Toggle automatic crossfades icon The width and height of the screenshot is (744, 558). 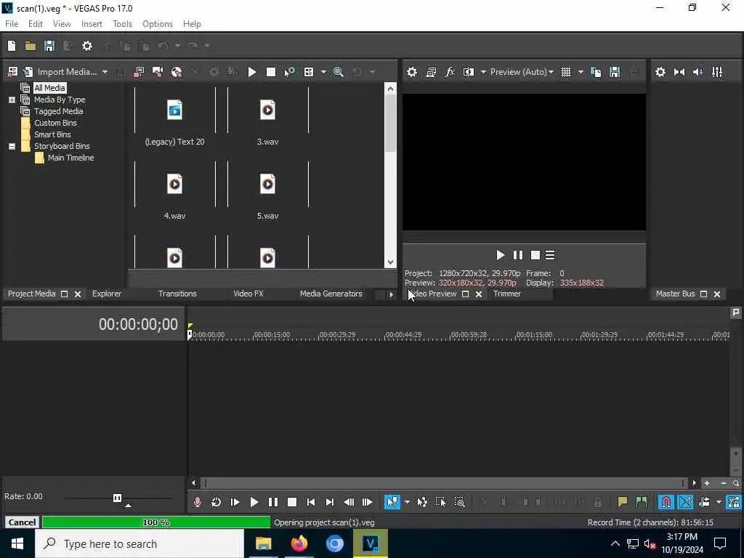click(x=684, y=502)
